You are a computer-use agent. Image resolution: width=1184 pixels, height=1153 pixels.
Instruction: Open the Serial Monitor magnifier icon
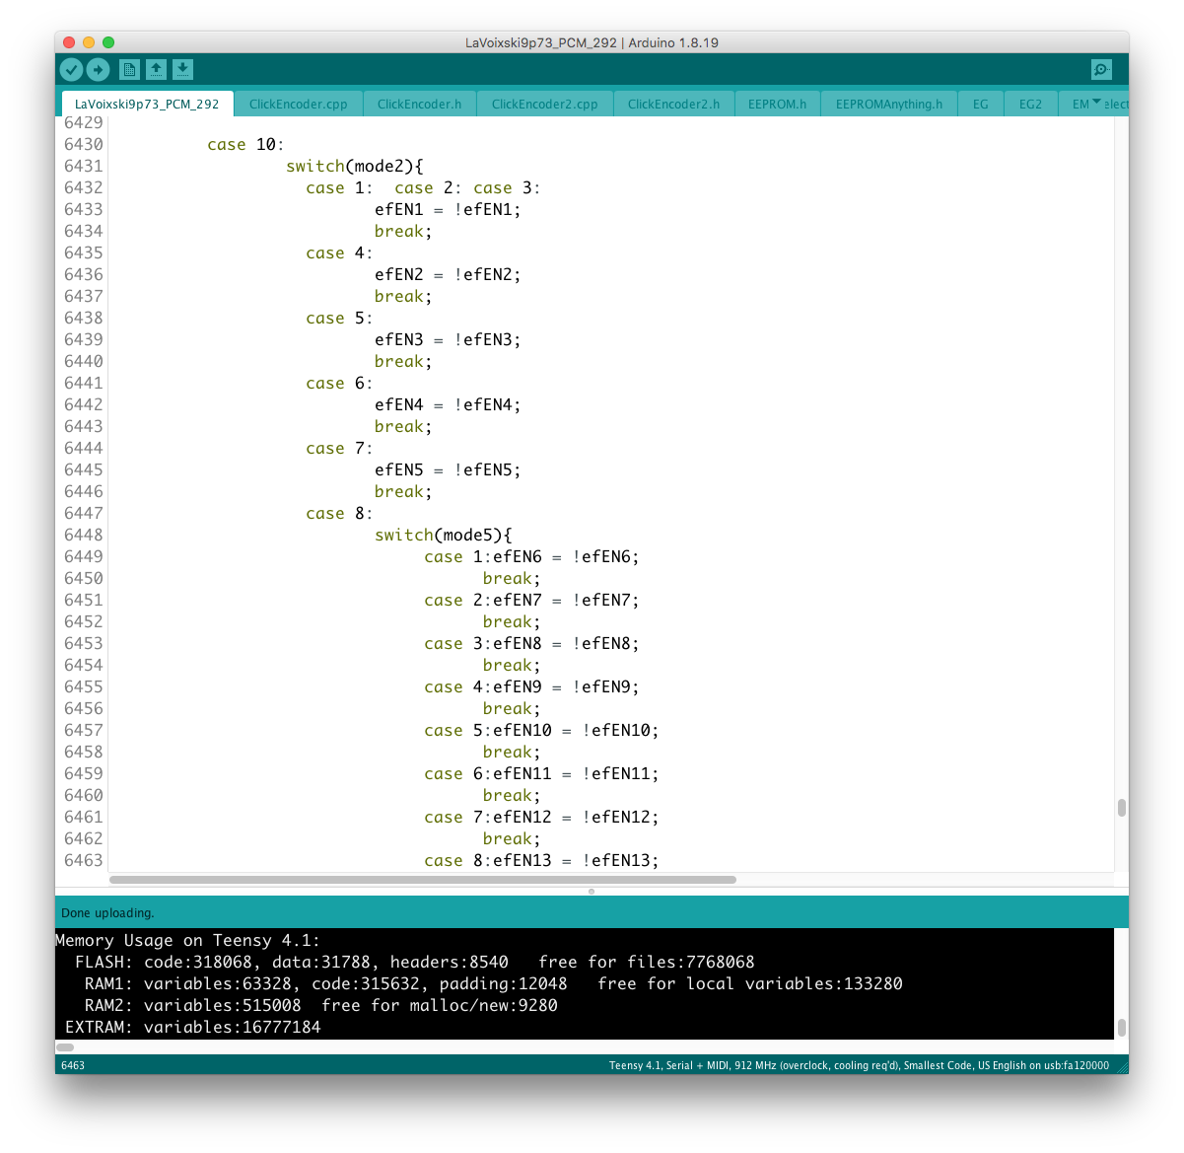click(1101, 69)
